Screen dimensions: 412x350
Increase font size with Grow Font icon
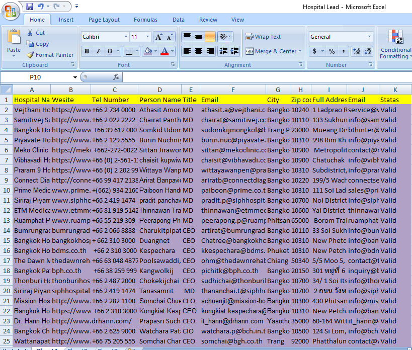click(158, 37)
